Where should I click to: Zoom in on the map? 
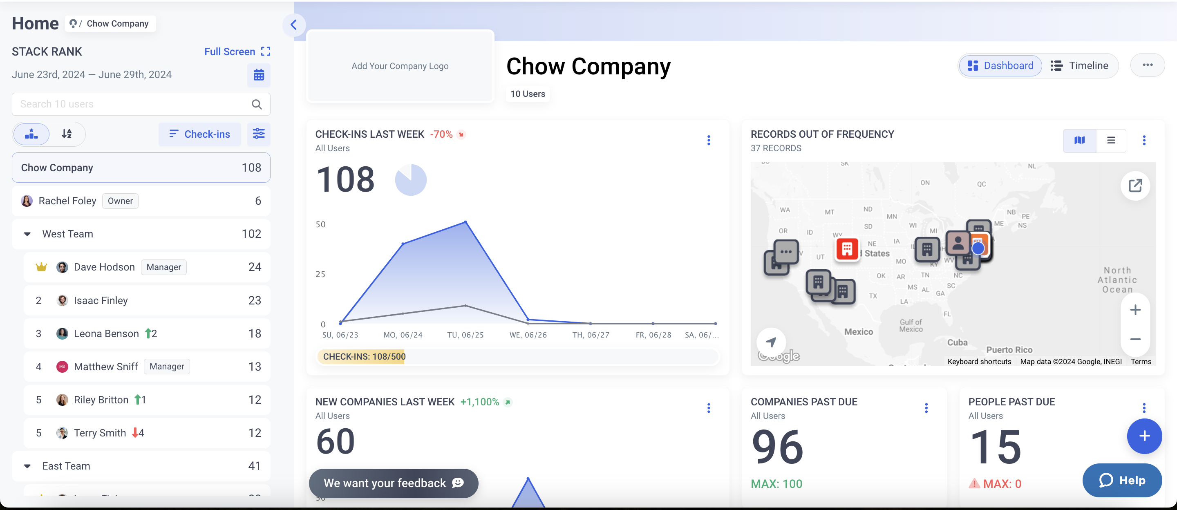1135,310
